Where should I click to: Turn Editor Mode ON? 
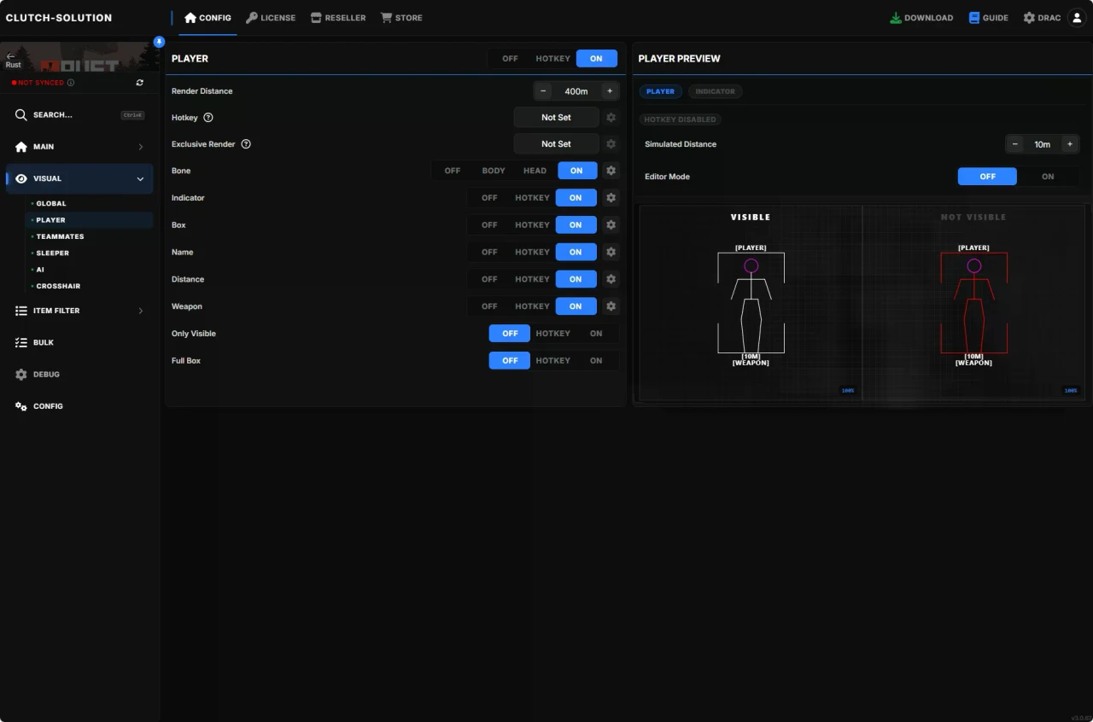[x=1048, y=177]
